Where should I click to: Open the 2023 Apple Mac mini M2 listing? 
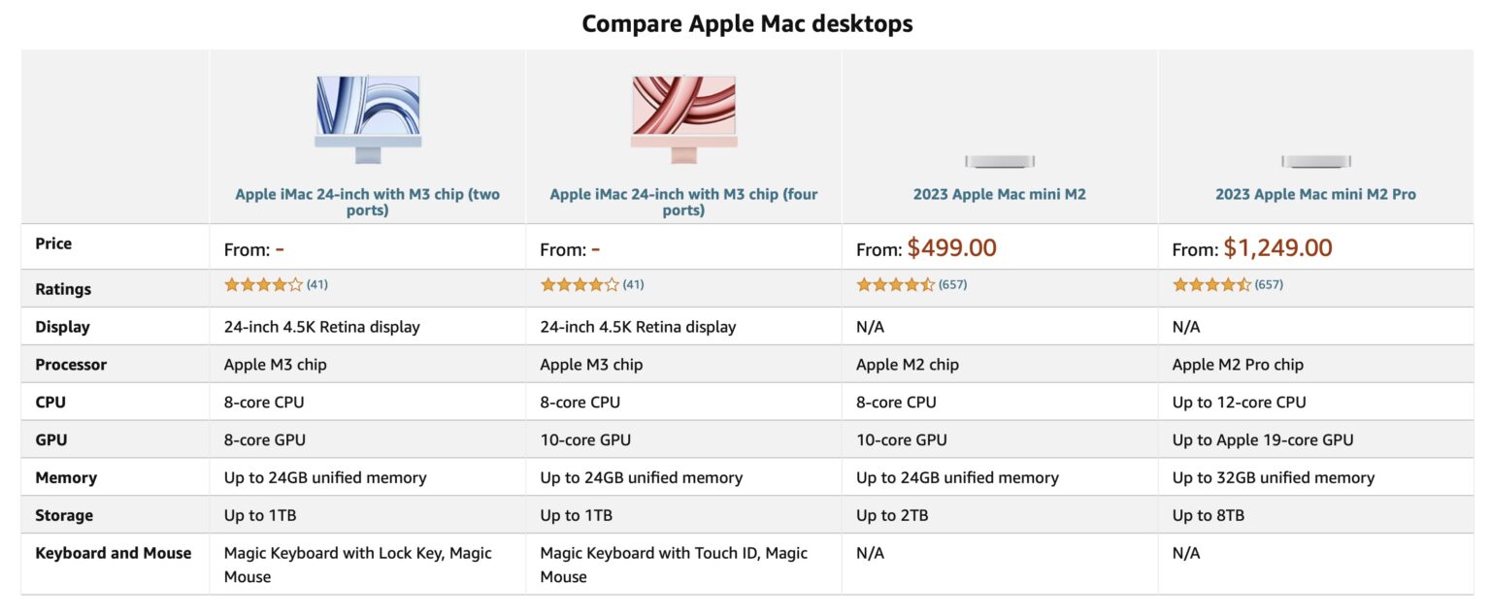click(x=1000, y=194)
